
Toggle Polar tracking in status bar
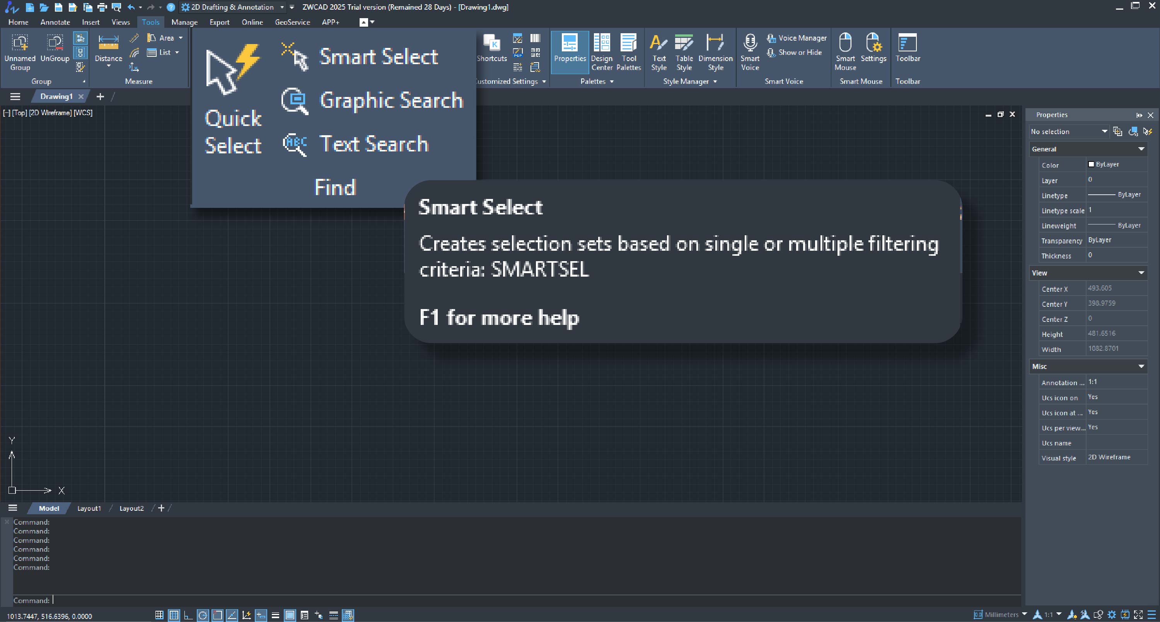[203, 615]
